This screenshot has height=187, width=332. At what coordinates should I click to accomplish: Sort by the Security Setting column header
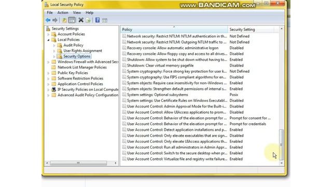(x=251, y=30)
